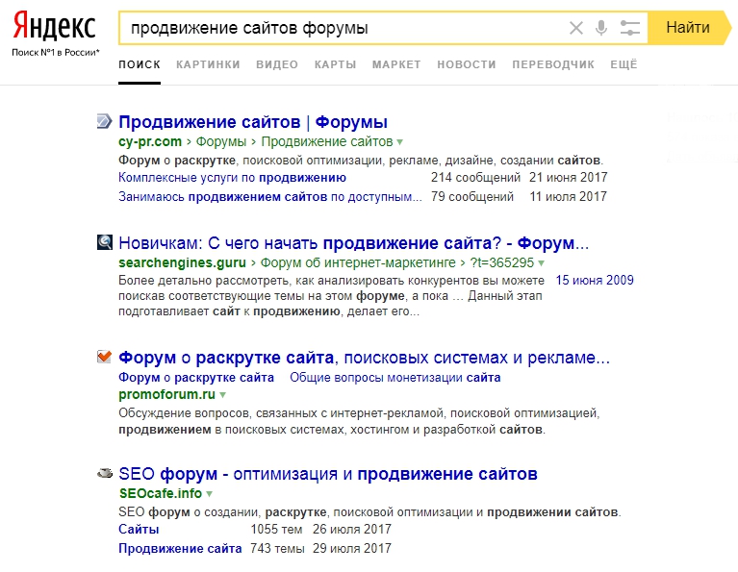
Task: Open Комплексные услуги по продвижению link
Action: pos(233,178)
